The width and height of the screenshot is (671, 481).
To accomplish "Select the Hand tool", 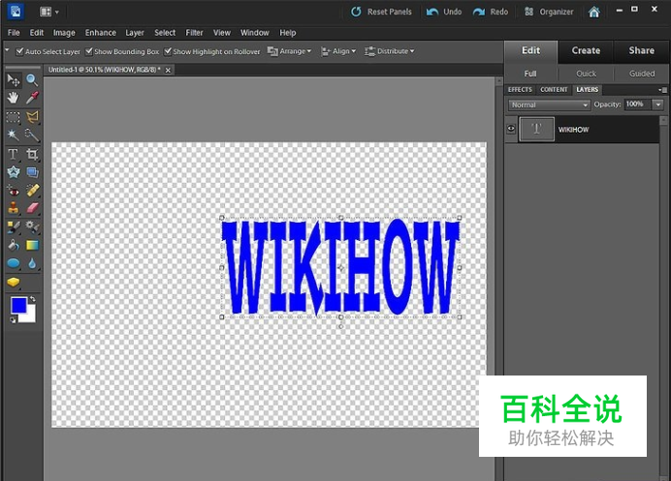I will (x=14, y=98).
